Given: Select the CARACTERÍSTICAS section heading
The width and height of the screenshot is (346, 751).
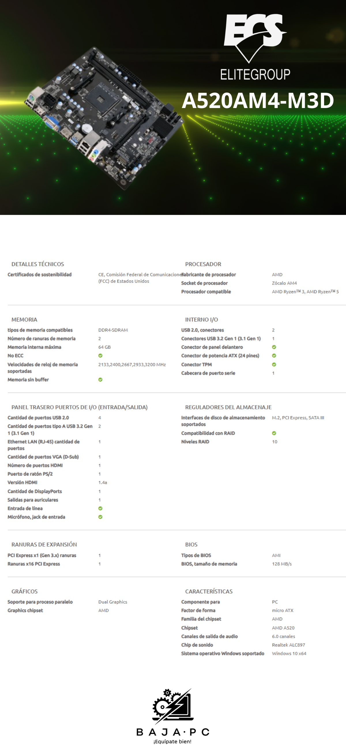Looking at the screenshot, I should pos(209,592).
